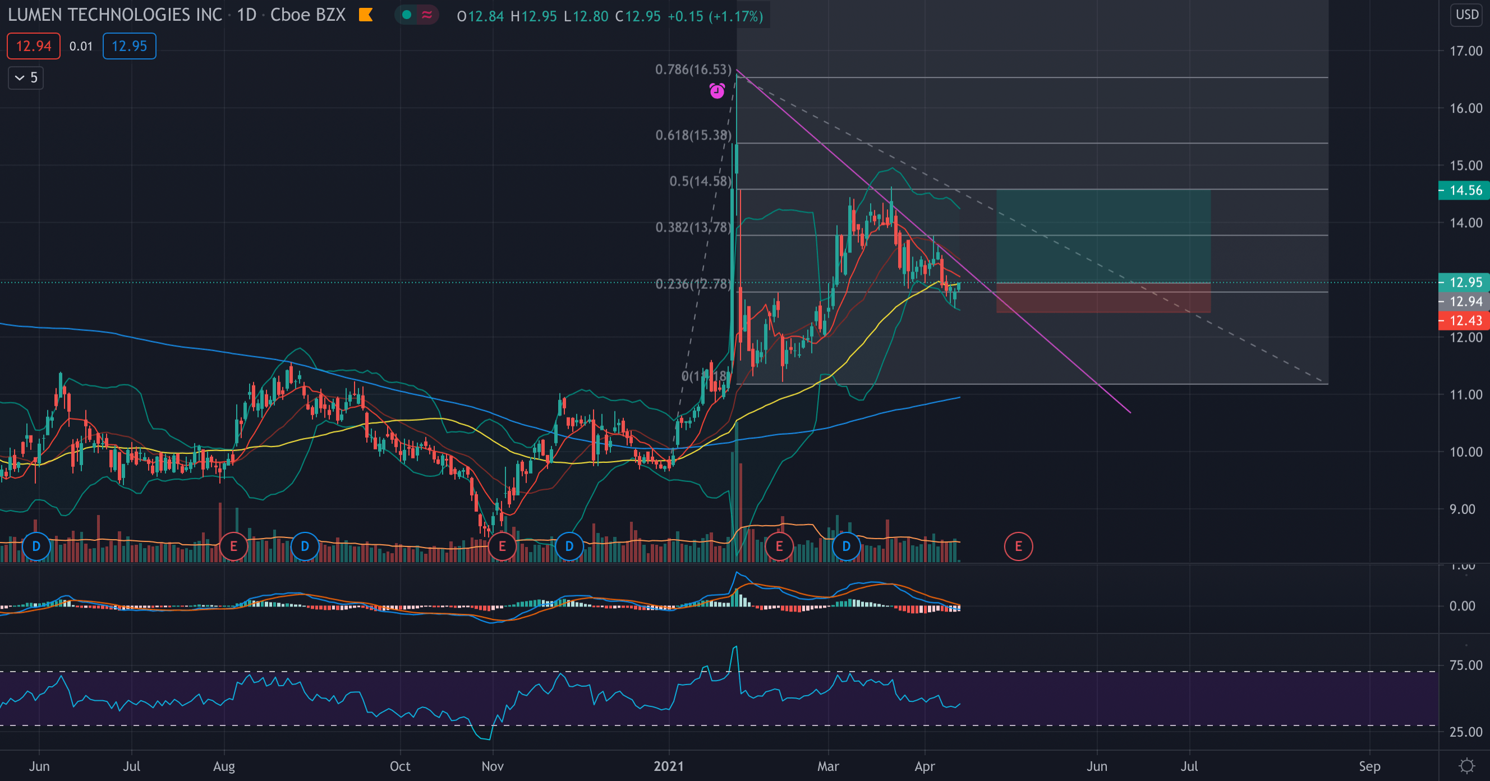Click the Fibonacci 0.5(14.58) level label
The height and width of the screenshot is (781, 1490).
(x=701, y=181)
